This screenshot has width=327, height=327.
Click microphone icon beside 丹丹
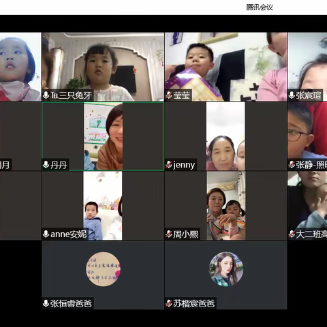coord(46,165)
